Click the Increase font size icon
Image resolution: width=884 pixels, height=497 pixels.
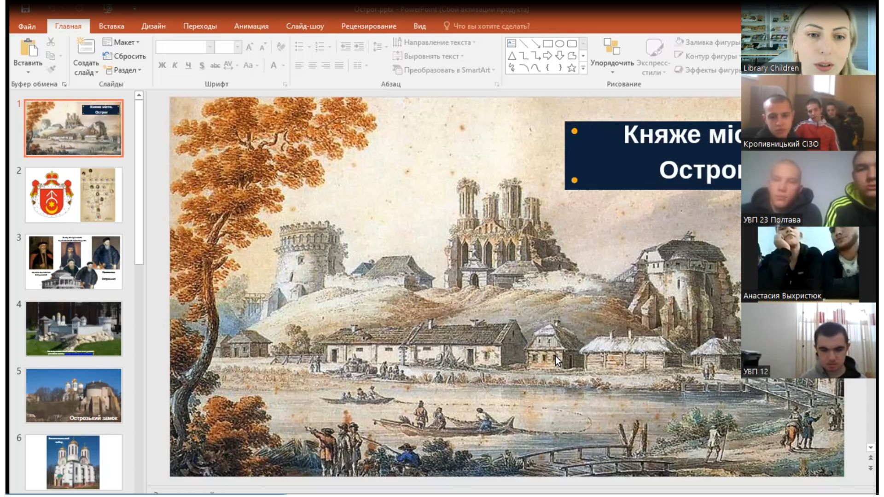249,47
